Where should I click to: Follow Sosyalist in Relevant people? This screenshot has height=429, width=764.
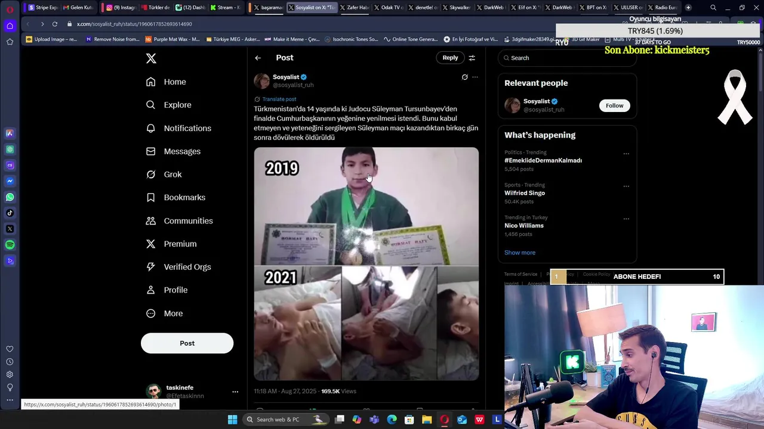click(614, 105)
